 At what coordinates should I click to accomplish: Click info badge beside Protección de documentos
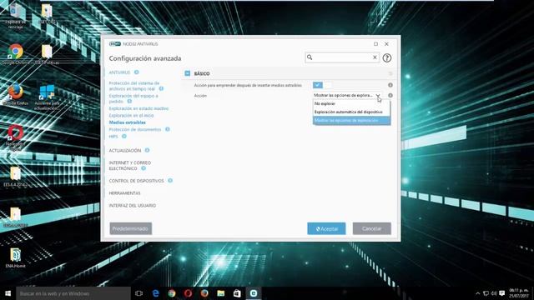click(x=168, y=129)
